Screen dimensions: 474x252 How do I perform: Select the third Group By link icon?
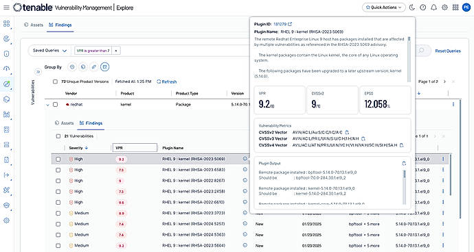93,67
